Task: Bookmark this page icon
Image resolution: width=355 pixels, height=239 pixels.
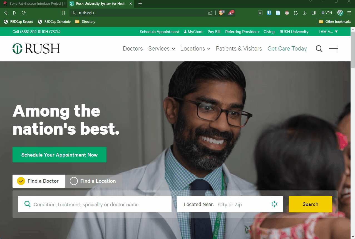Action: click(x=63, y=13)
